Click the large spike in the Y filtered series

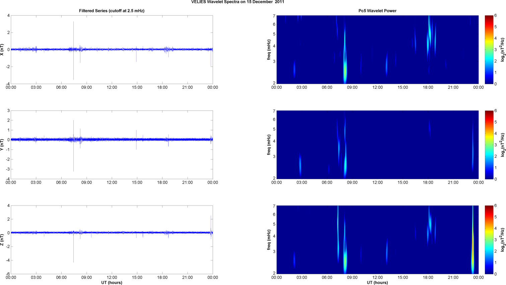(73, 146)
